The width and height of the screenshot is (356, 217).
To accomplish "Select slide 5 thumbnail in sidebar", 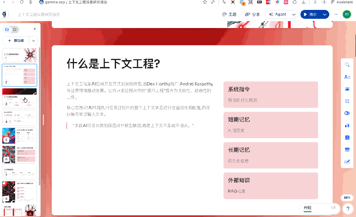I will coord(19,135).
